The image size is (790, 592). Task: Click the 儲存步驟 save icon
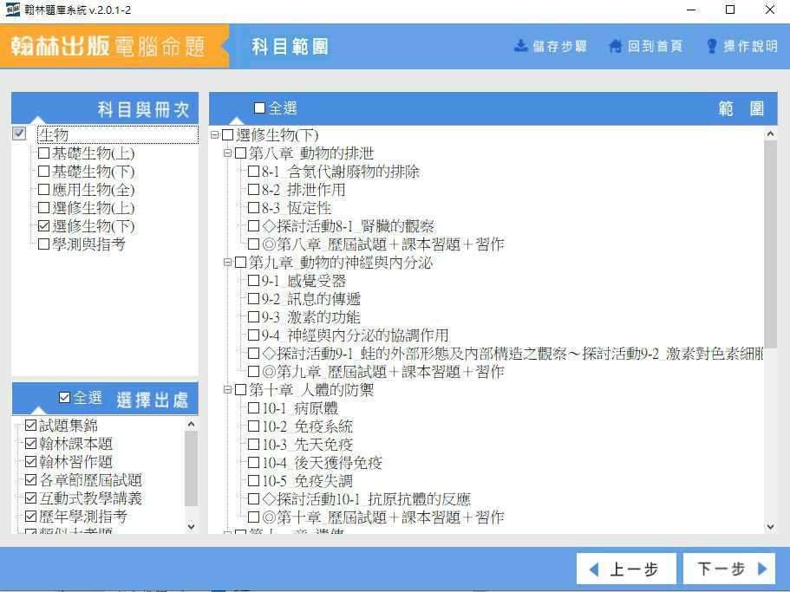click(520, 46)
